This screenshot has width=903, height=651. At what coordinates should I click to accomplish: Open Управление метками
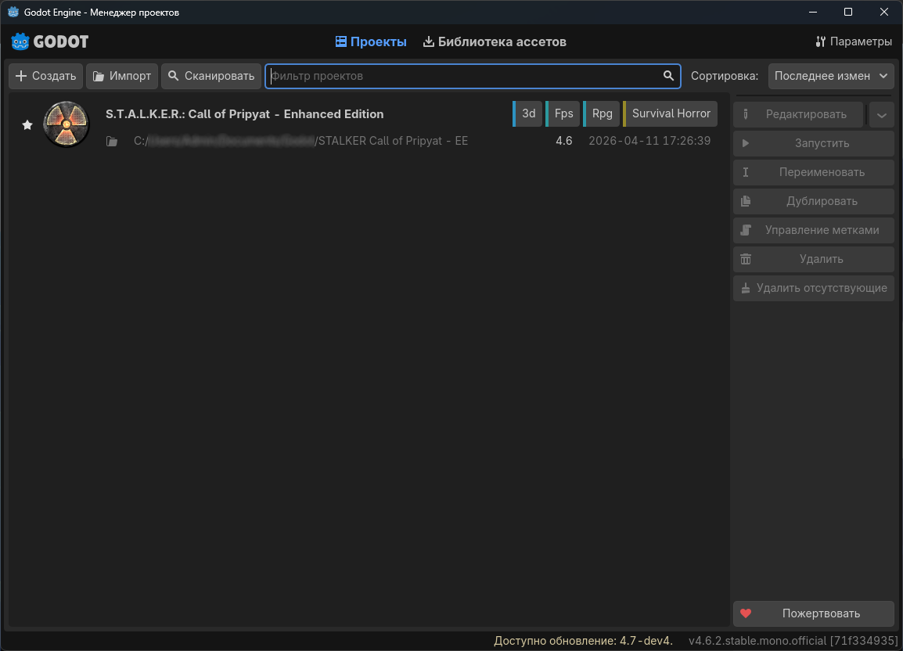pyautogui.click(x=814, y=230)
